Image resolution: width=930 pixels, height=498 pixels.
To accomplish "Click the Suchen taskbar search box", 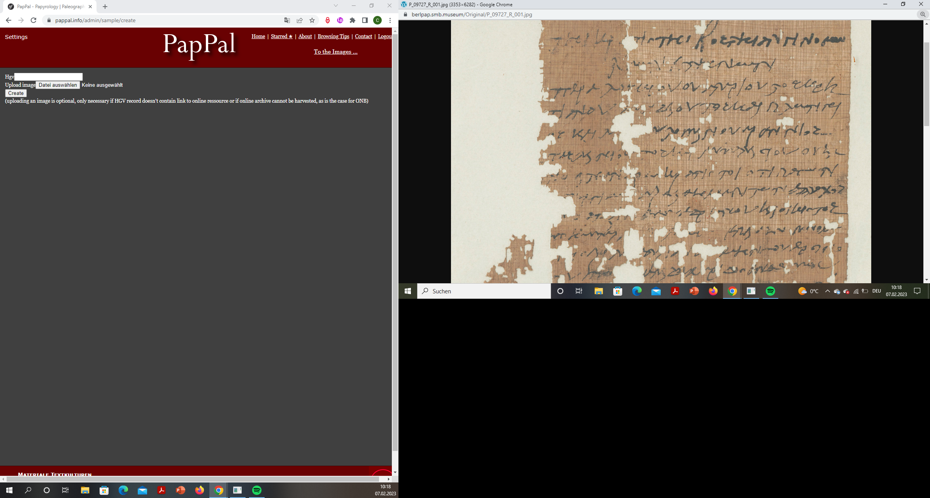I will (484, 291).
